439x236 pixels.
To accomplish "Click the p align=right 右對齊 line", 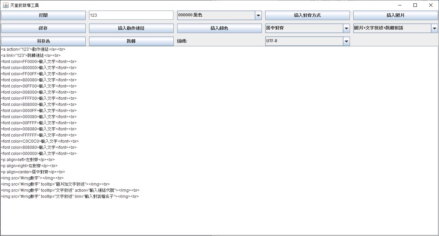I will [29, 166].
